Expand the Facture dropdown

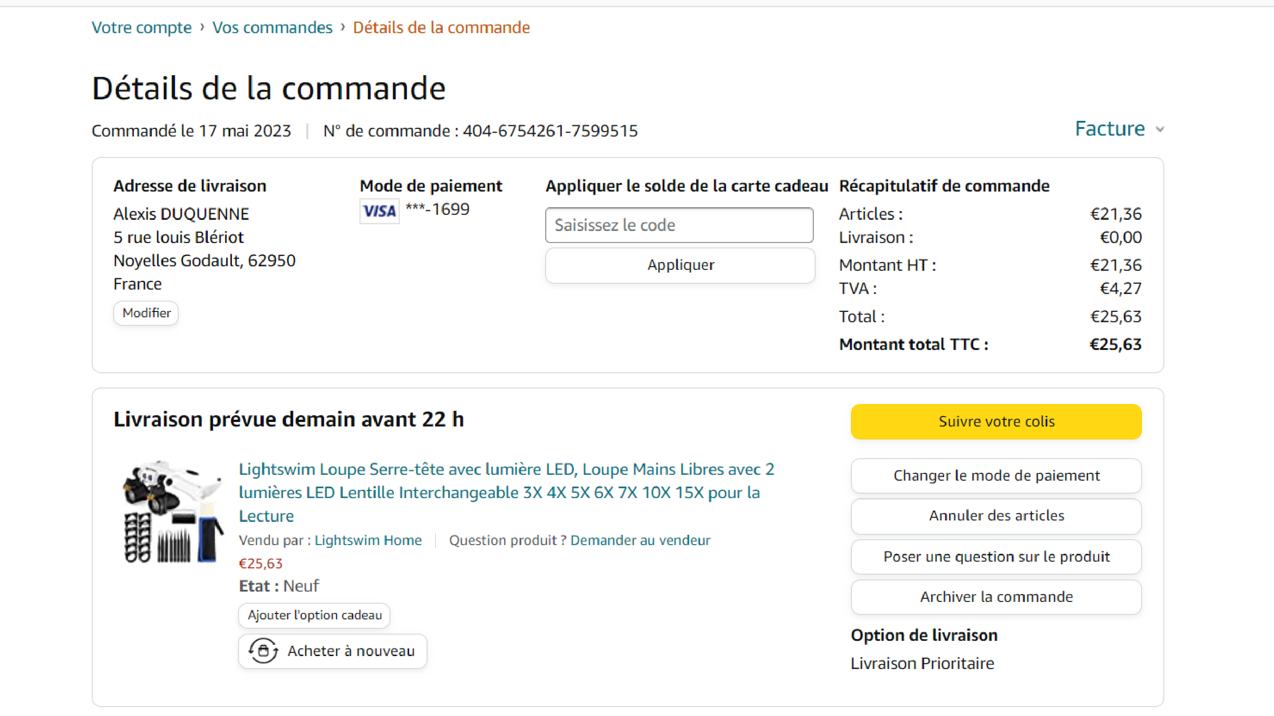point(1109,128)
